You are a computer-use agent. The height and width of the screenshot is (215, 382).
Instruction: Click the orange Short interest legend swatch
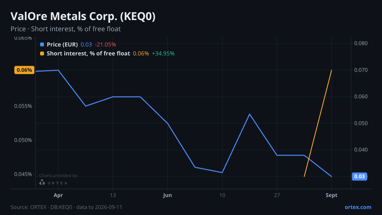(42, 54)
